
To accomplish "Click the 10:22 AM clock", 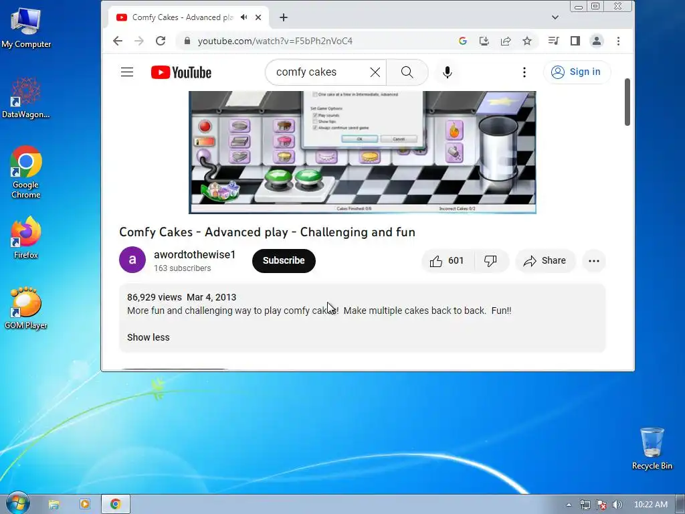I will pyautogui.click(x=650, y=505).
